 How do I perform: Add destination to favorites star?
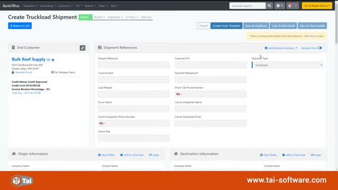294,155
